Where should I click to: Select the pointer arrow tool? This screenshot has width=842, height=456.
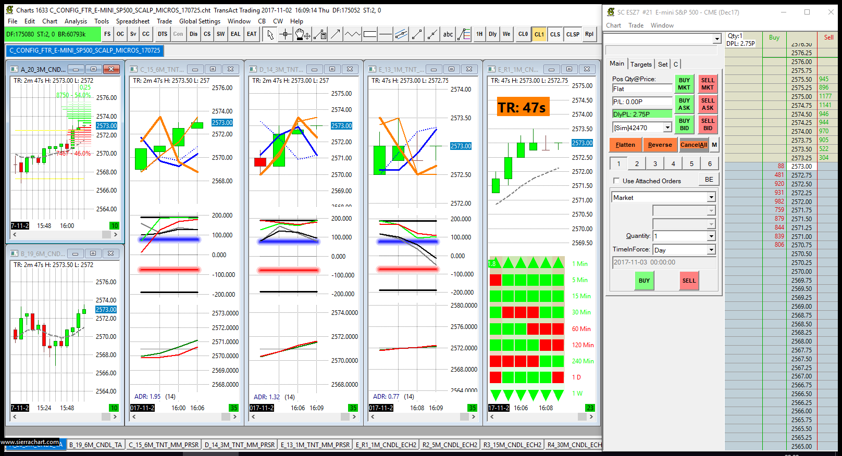pos(269,34)
